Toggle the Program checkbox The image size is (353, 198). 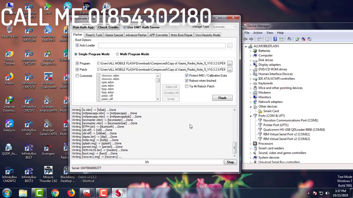click(77, 63)
